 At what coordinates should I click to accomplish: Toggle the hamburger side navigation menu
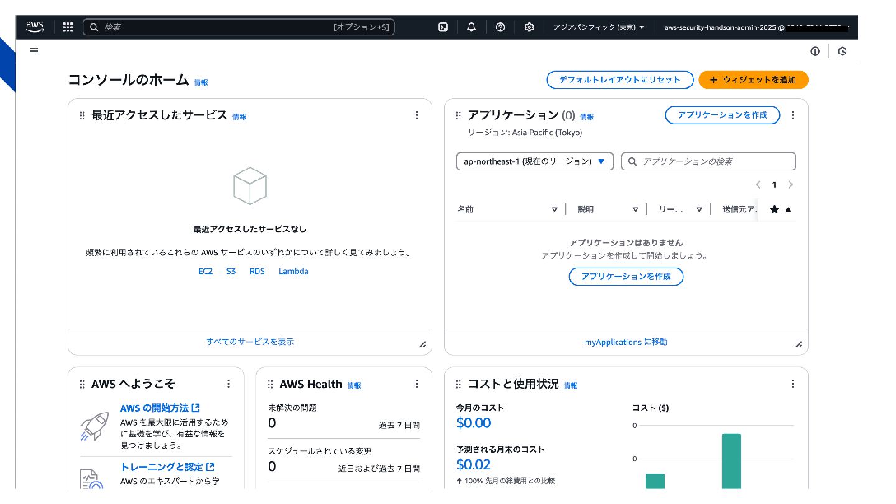pos(34,51)
